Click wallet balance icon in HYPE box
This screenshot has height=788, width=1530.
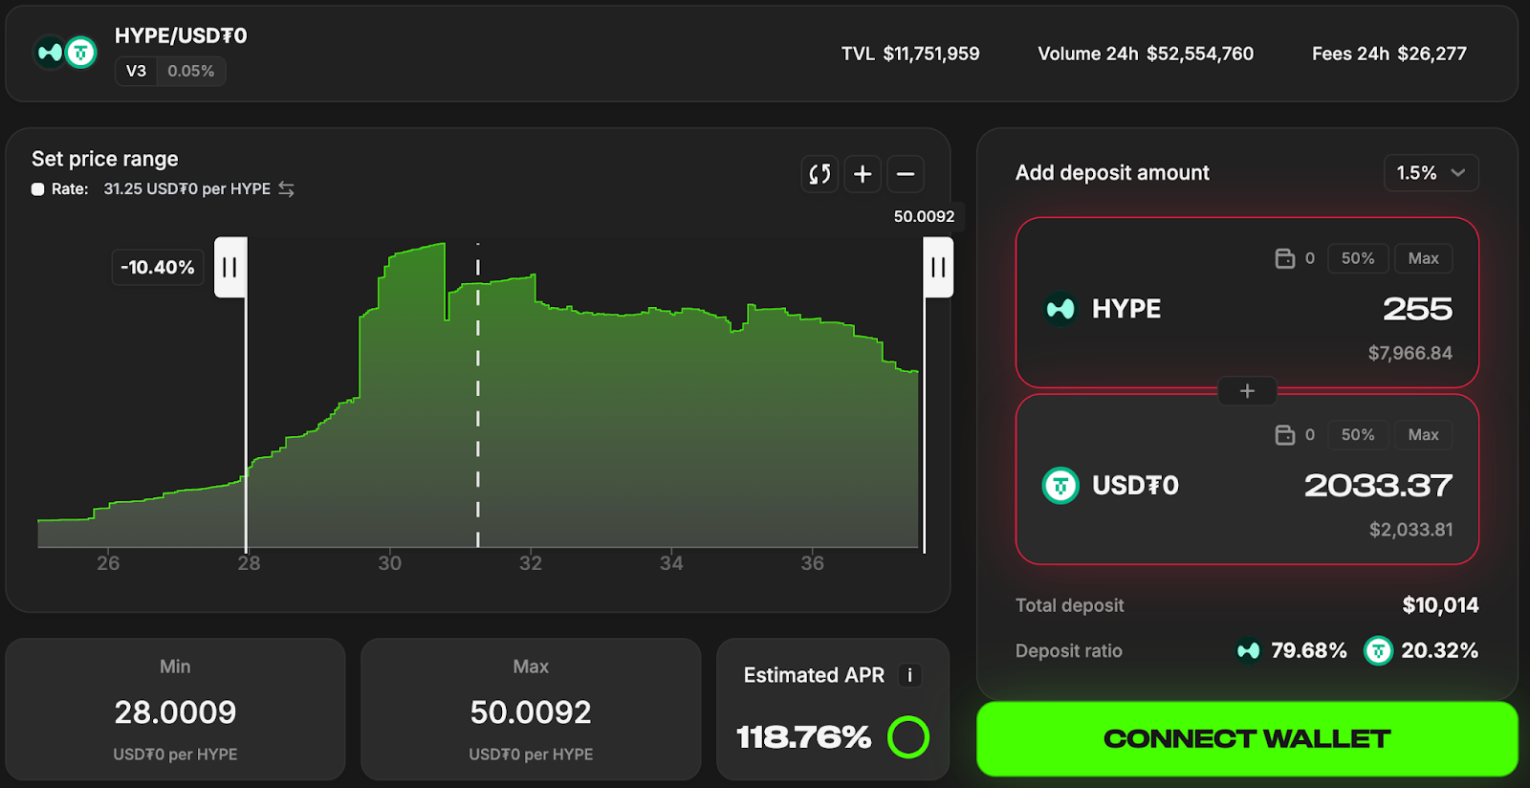tap(1284, 258)
